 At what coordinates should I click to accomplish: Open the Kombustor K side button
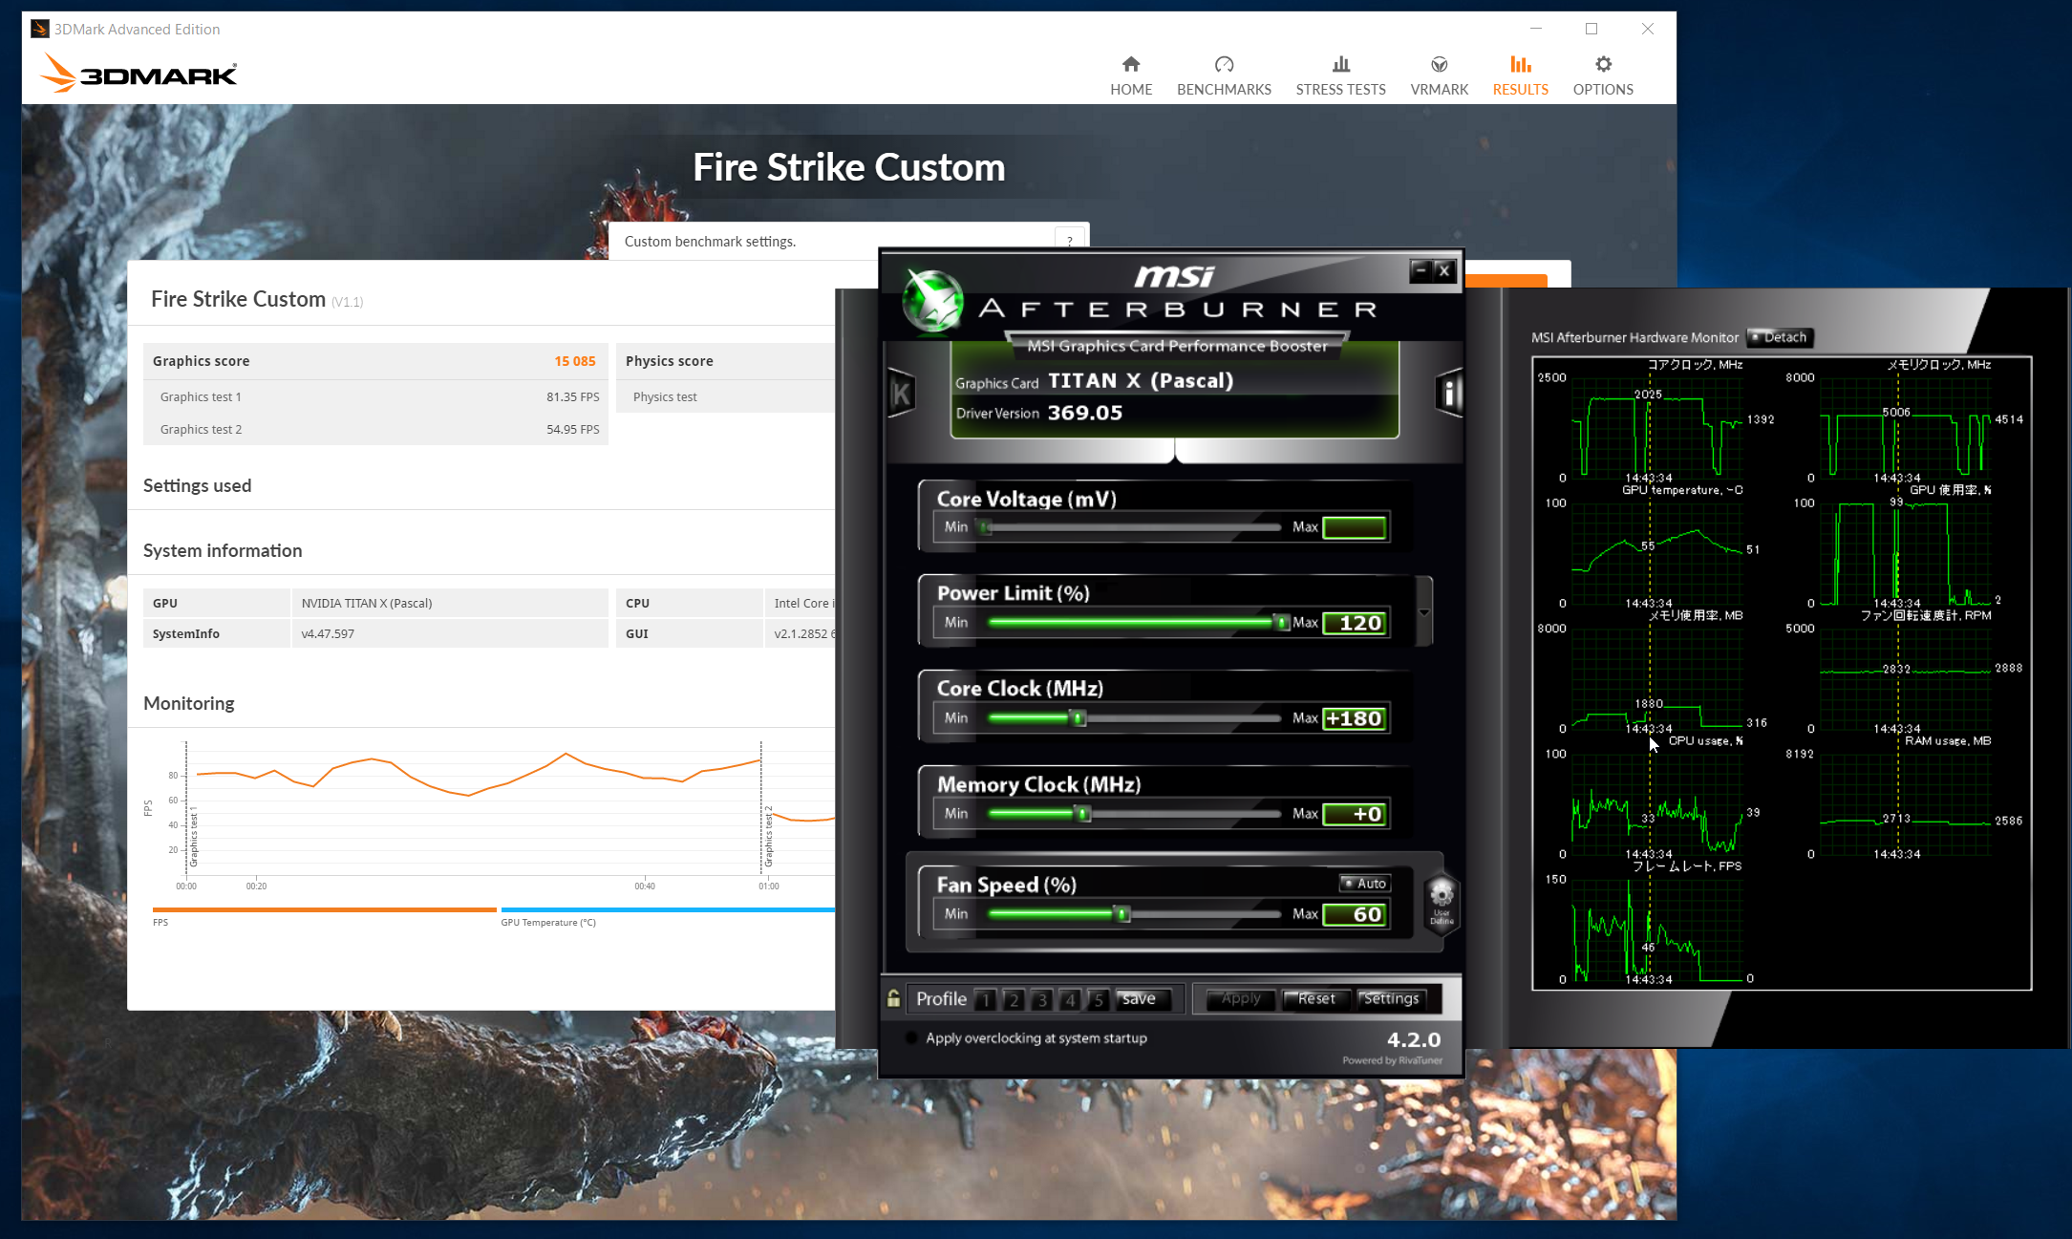(x=901, y=393)
